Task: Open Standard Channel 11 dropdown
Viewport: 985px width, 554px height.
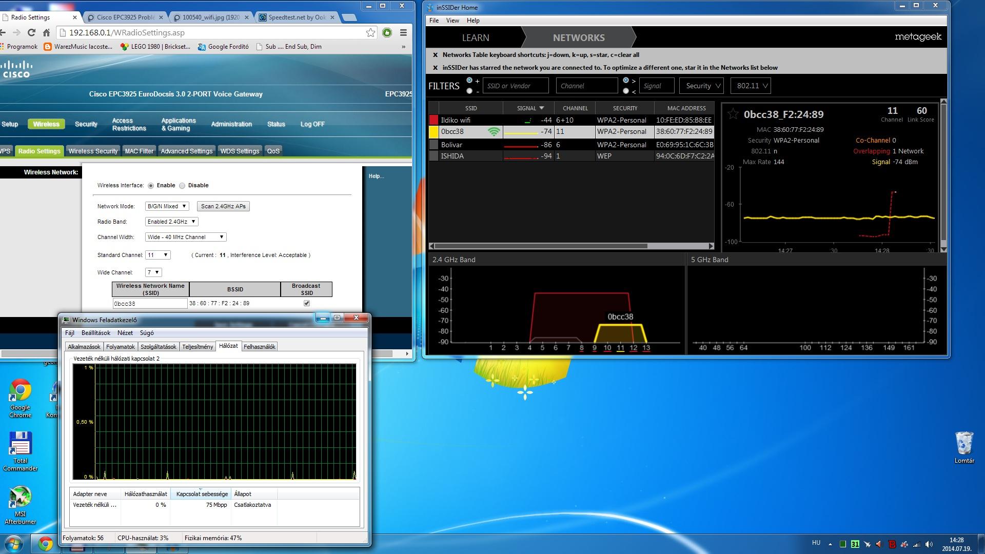Action: coord(158,255)
